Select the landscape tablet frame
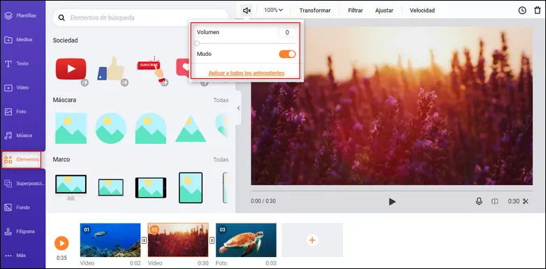This screenshot has width=546, height=269. point(151,188)
